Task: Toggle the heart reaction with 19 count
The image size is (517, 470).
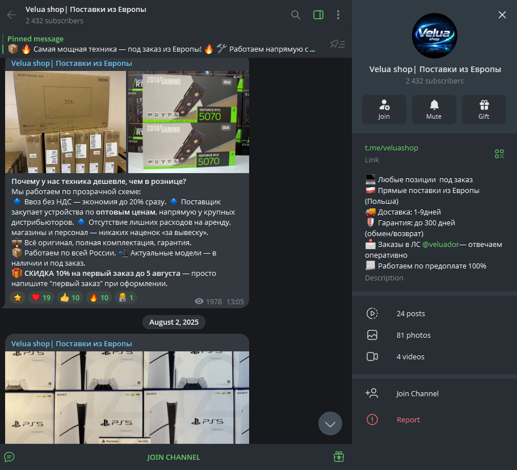Action: coord(41,297)
